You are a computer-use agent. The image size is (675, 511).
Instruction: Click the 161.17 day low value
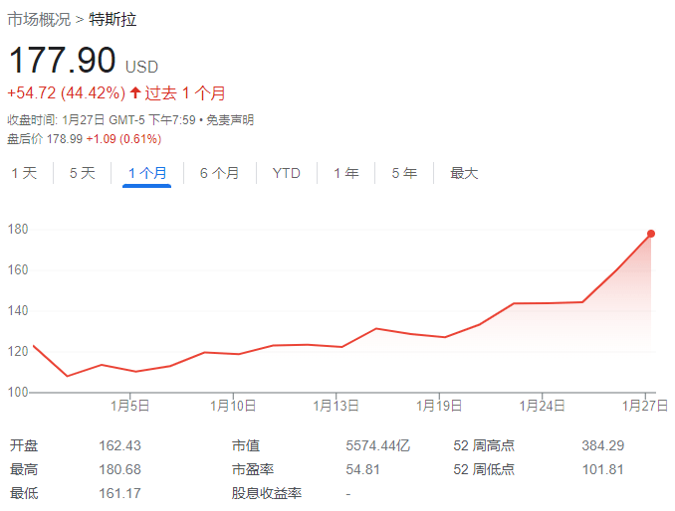point(120,493)
